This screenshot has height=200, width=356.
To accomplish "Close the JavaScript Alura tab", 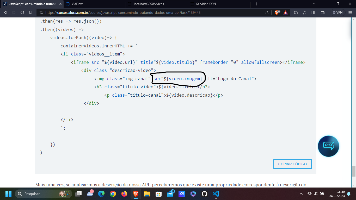I will (x=60, y=4).
